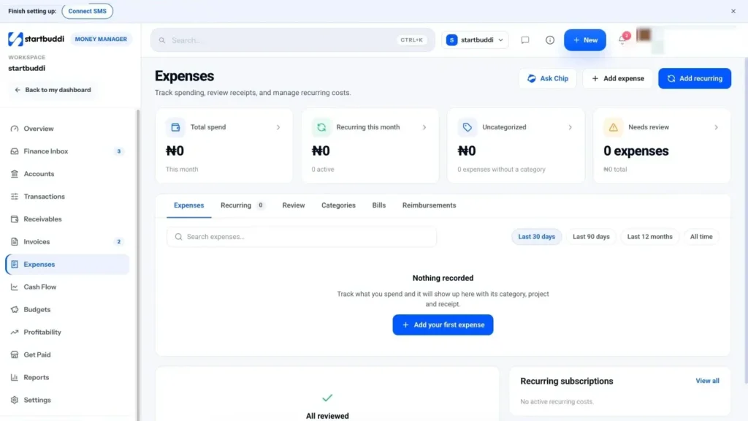Expand the Uncategorized card chevron
The height and width of the screenshot is (421, 748).
pos(570,127)
